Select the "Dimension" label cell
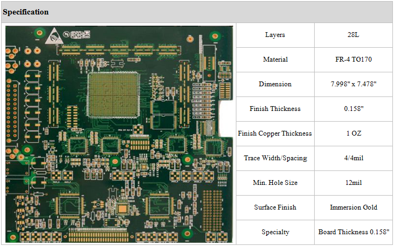 point(275,84)
